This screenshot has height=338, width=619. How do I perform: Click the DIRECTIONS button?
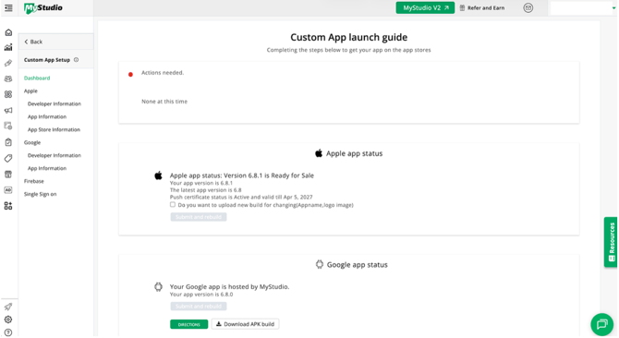pyautogui.click(x=188, y=324)
